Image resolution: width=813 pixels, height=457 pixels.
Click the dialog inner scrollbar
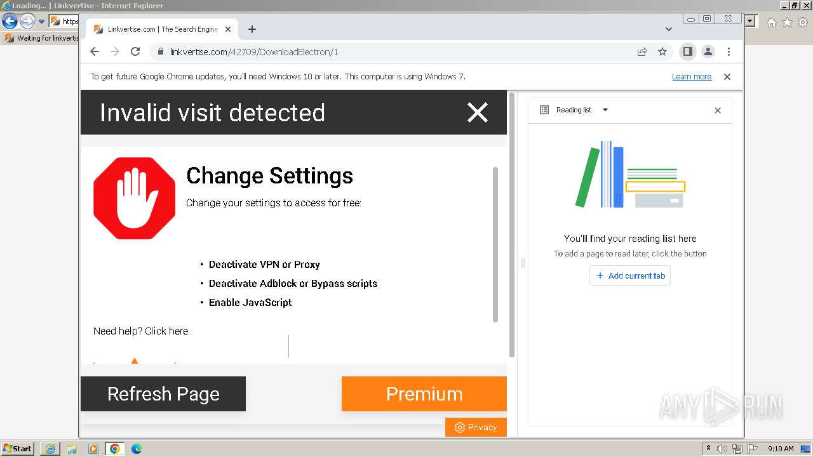tap(495, 244)
